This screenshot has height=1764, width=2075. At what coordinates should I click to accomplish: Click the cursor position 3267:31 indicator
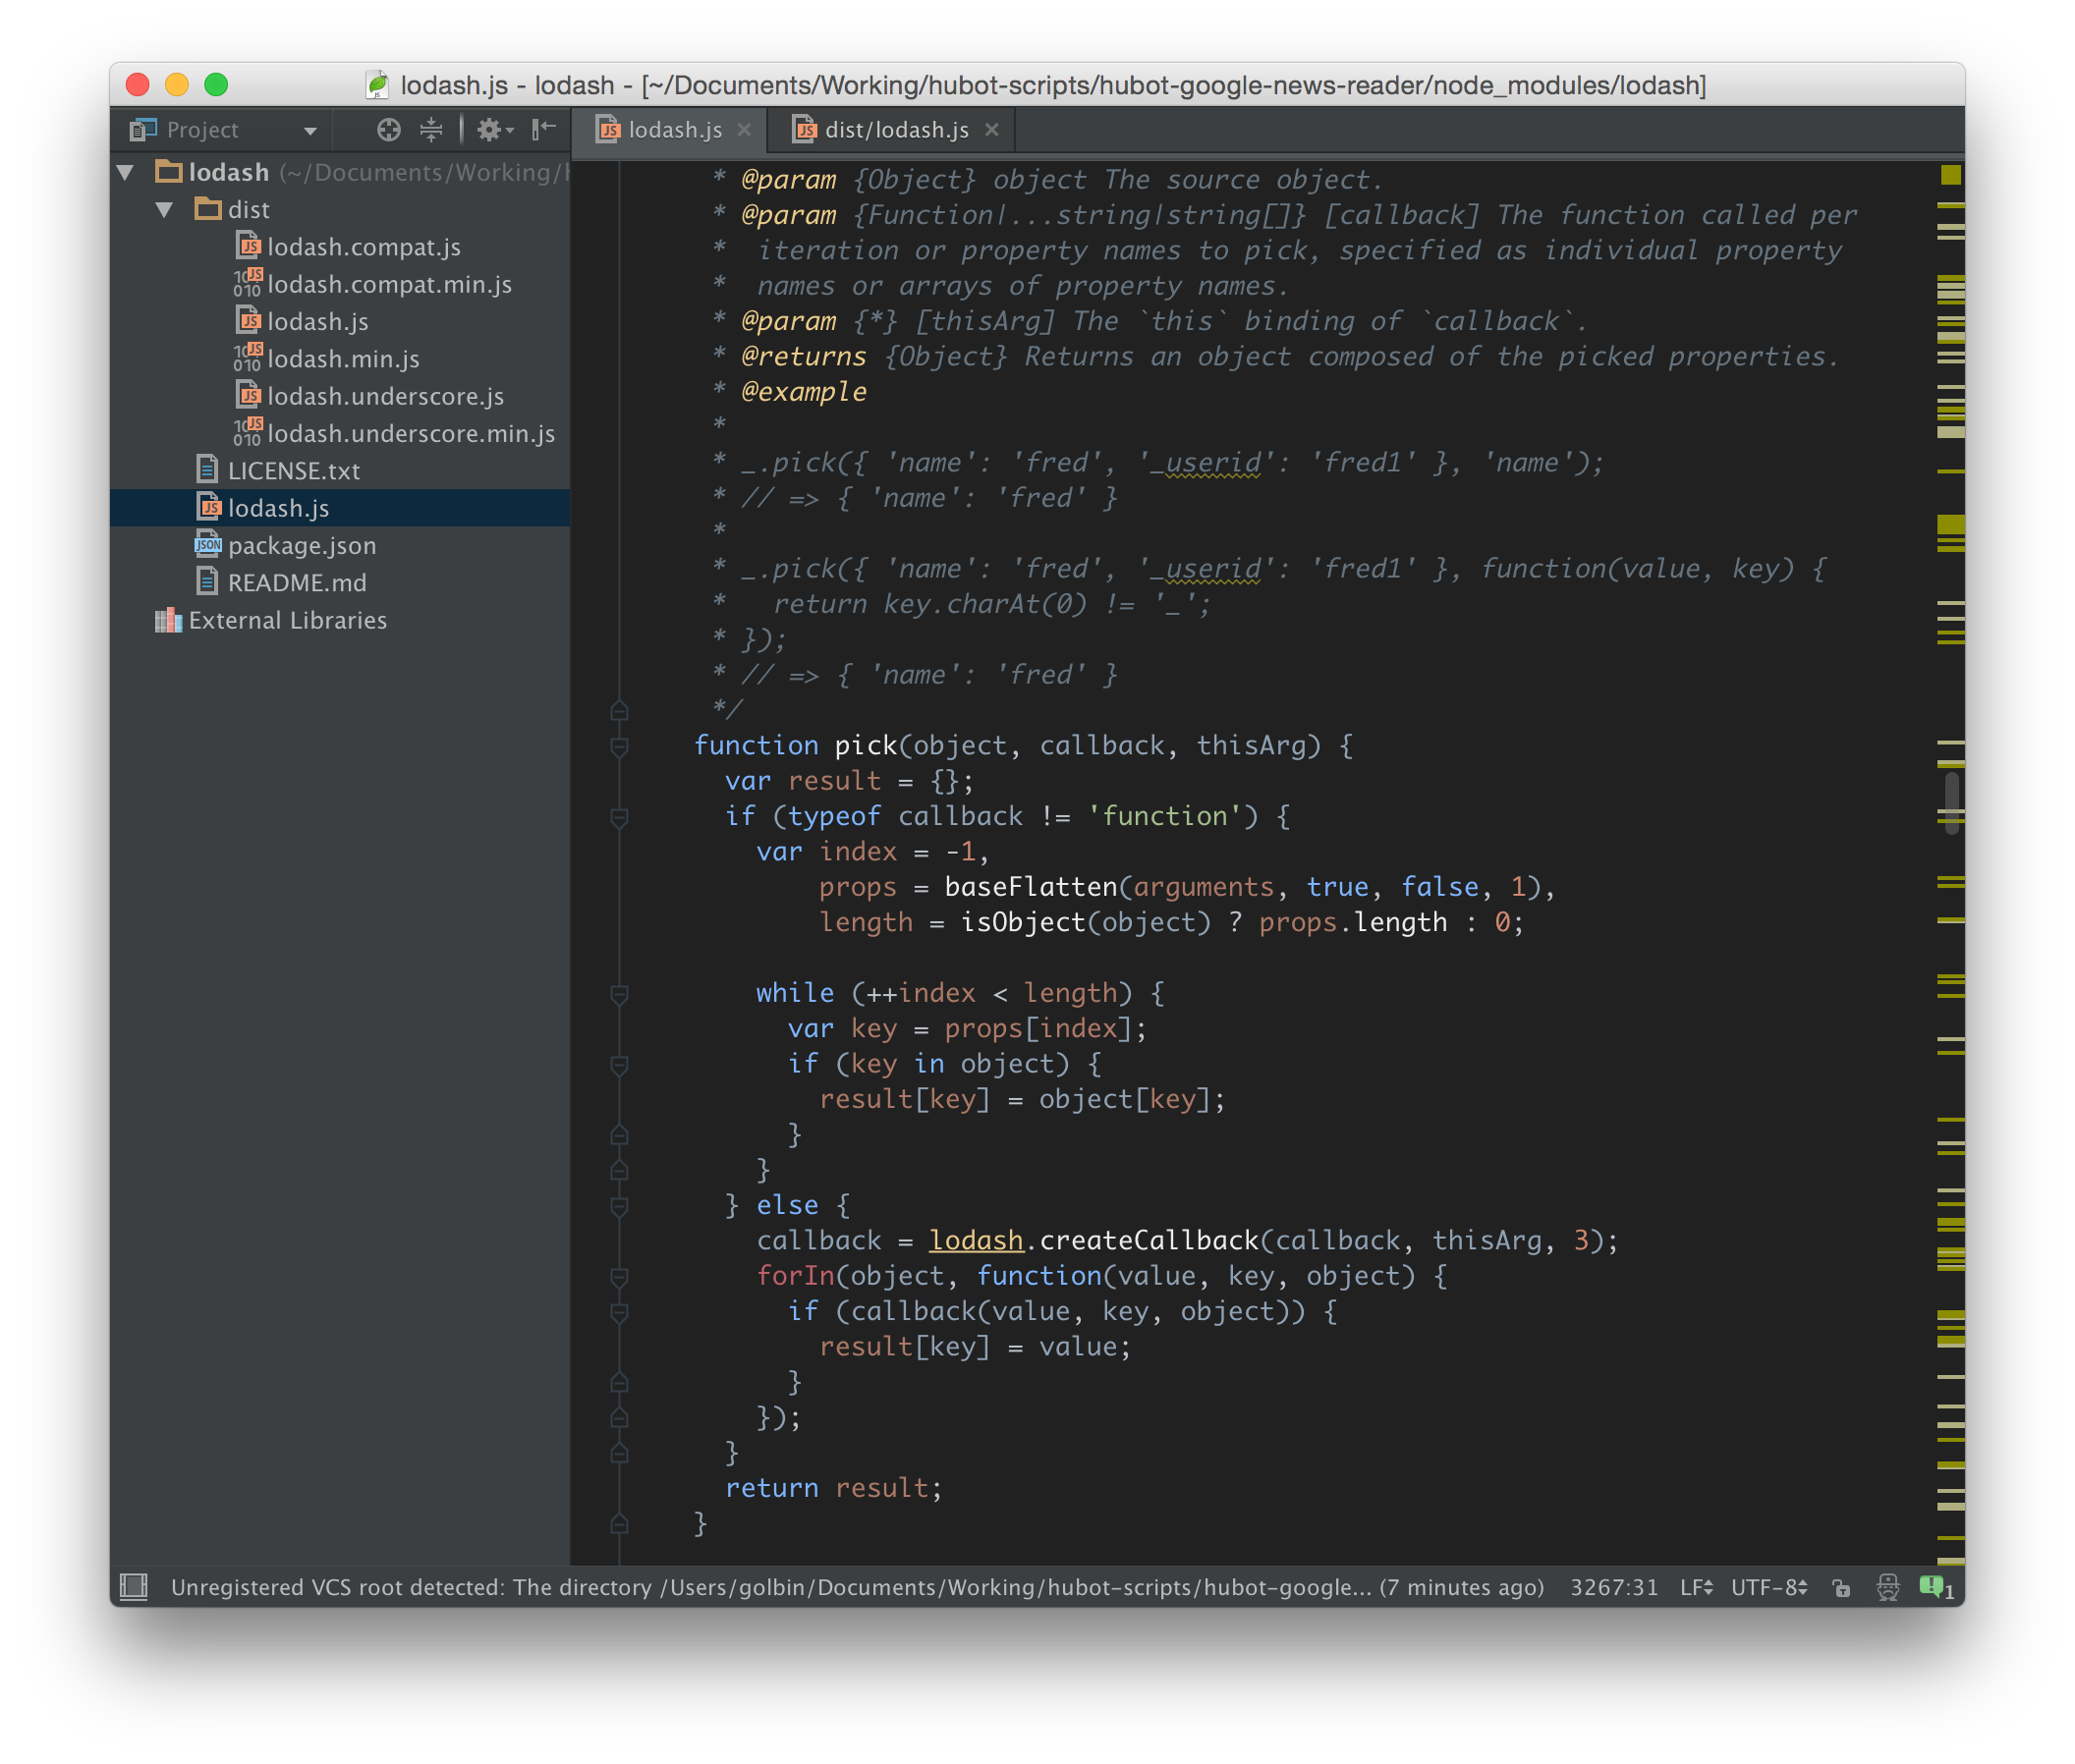click(x=1614, y=1588)
